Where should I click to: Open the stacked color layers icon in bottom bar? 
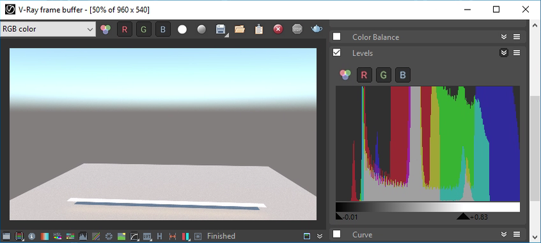coord(19,236)
